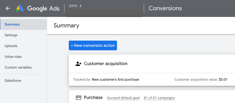Click New customer's first purchase text
235x103 pixels.
pos(115,80)
